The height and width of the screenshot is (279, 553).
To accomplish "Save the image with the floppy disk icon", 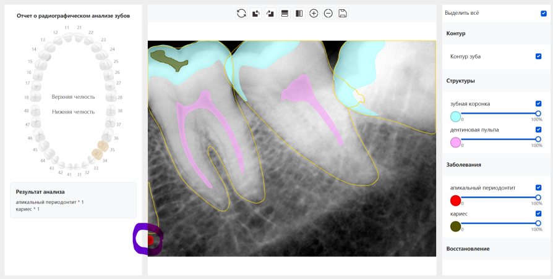I will click(x=343, y=13).
